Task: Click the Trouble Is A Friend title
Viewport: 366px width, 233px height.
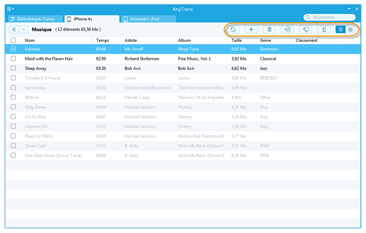Action: [x=42, y=78]
